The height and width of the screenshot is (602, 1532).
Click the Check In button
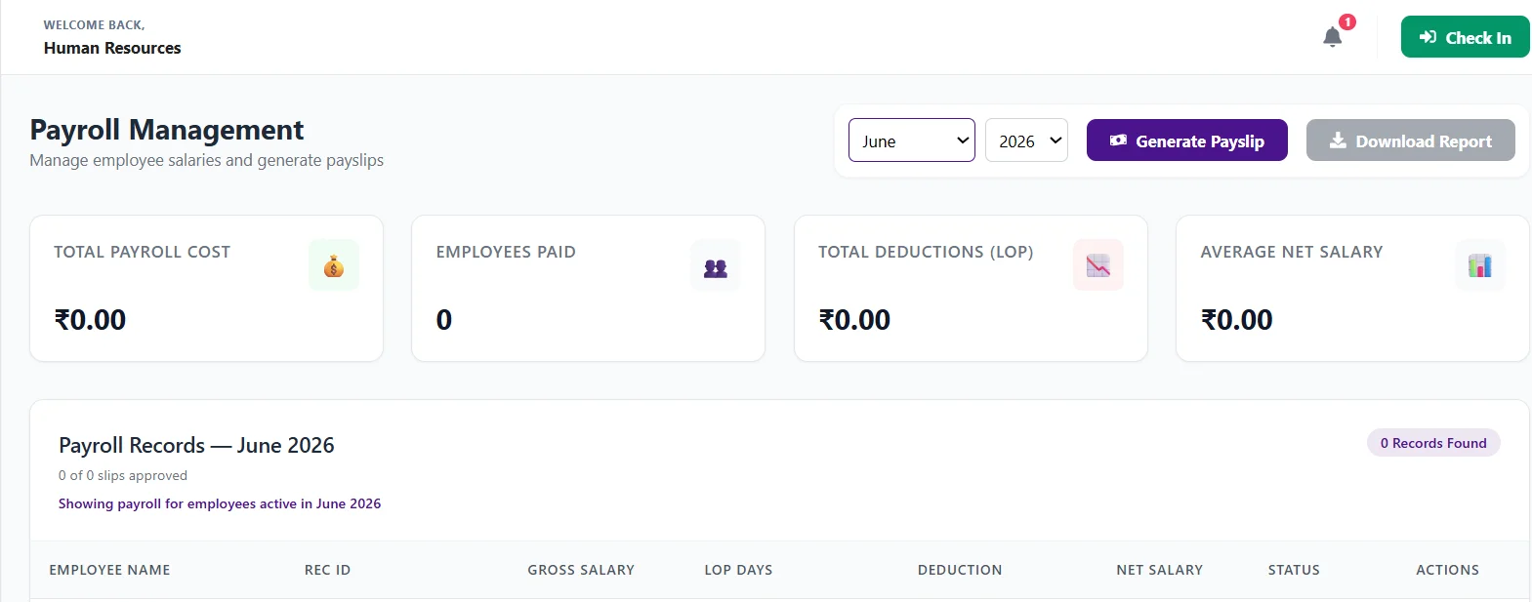1465,37
